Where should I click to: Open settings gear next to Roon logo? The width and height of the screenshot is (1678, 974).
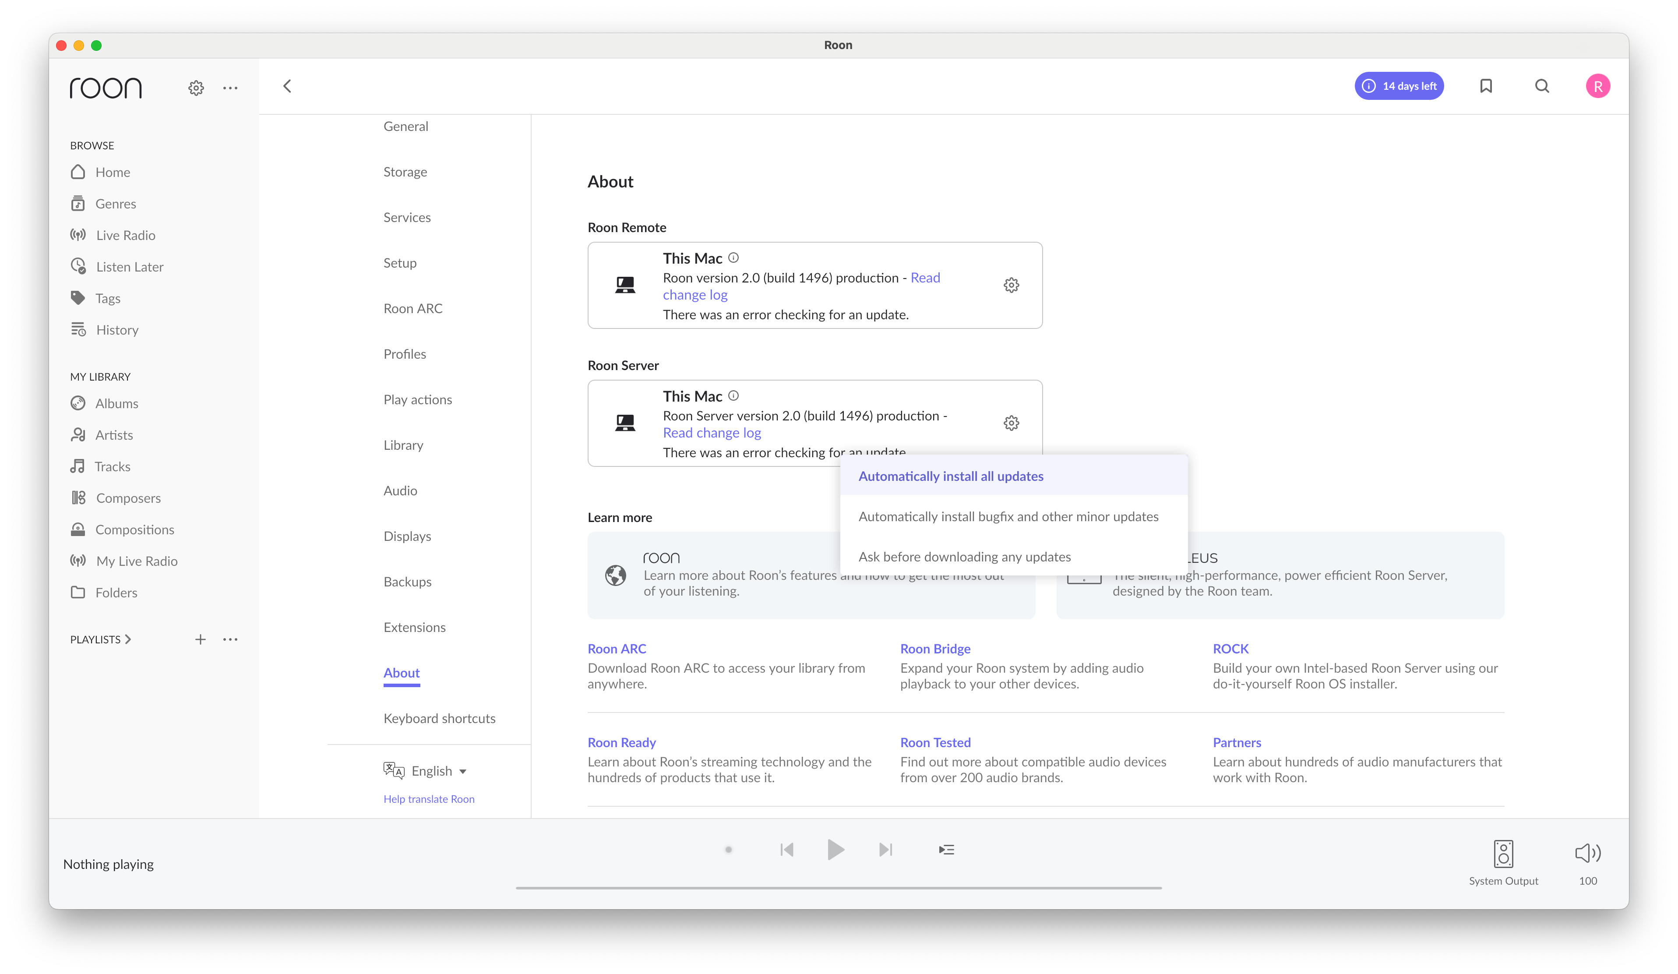[x=196, y=87]
